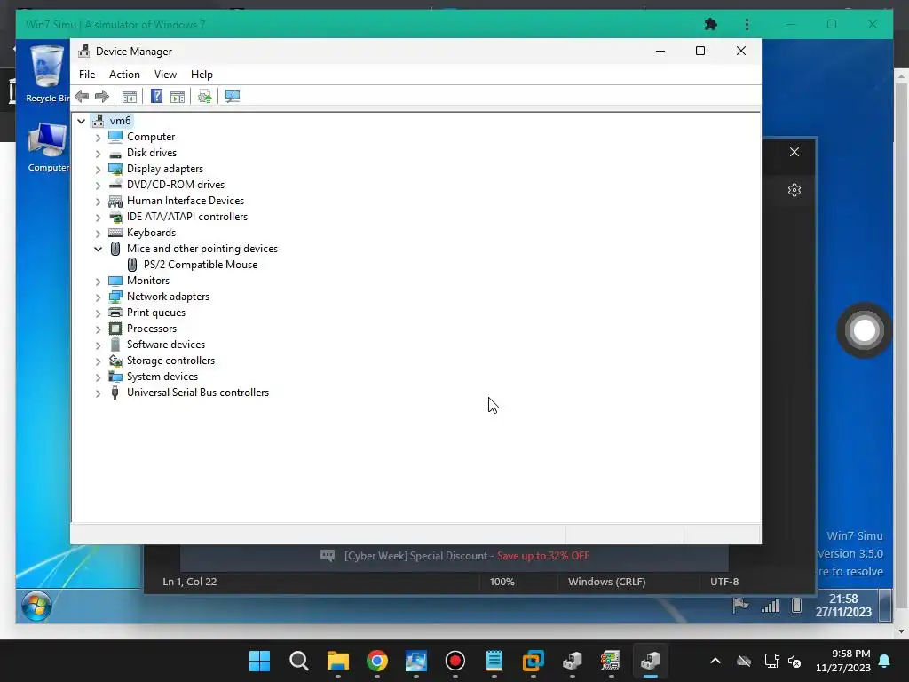Expand the Software devices category
This screenshot has width=909, height=682.
click(98, 345)
